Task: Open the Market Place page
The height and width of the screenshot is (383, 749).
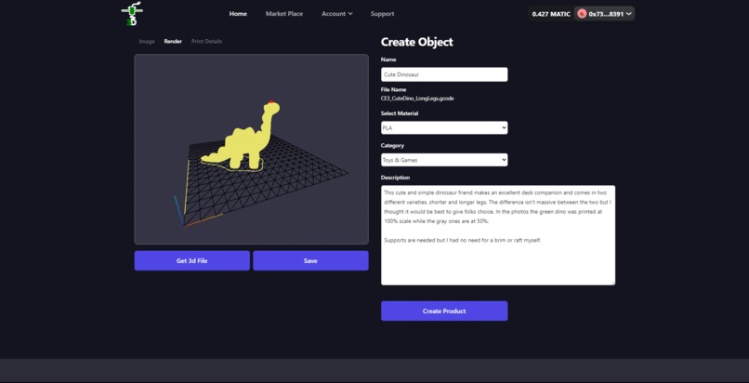Action: [284, 14]
